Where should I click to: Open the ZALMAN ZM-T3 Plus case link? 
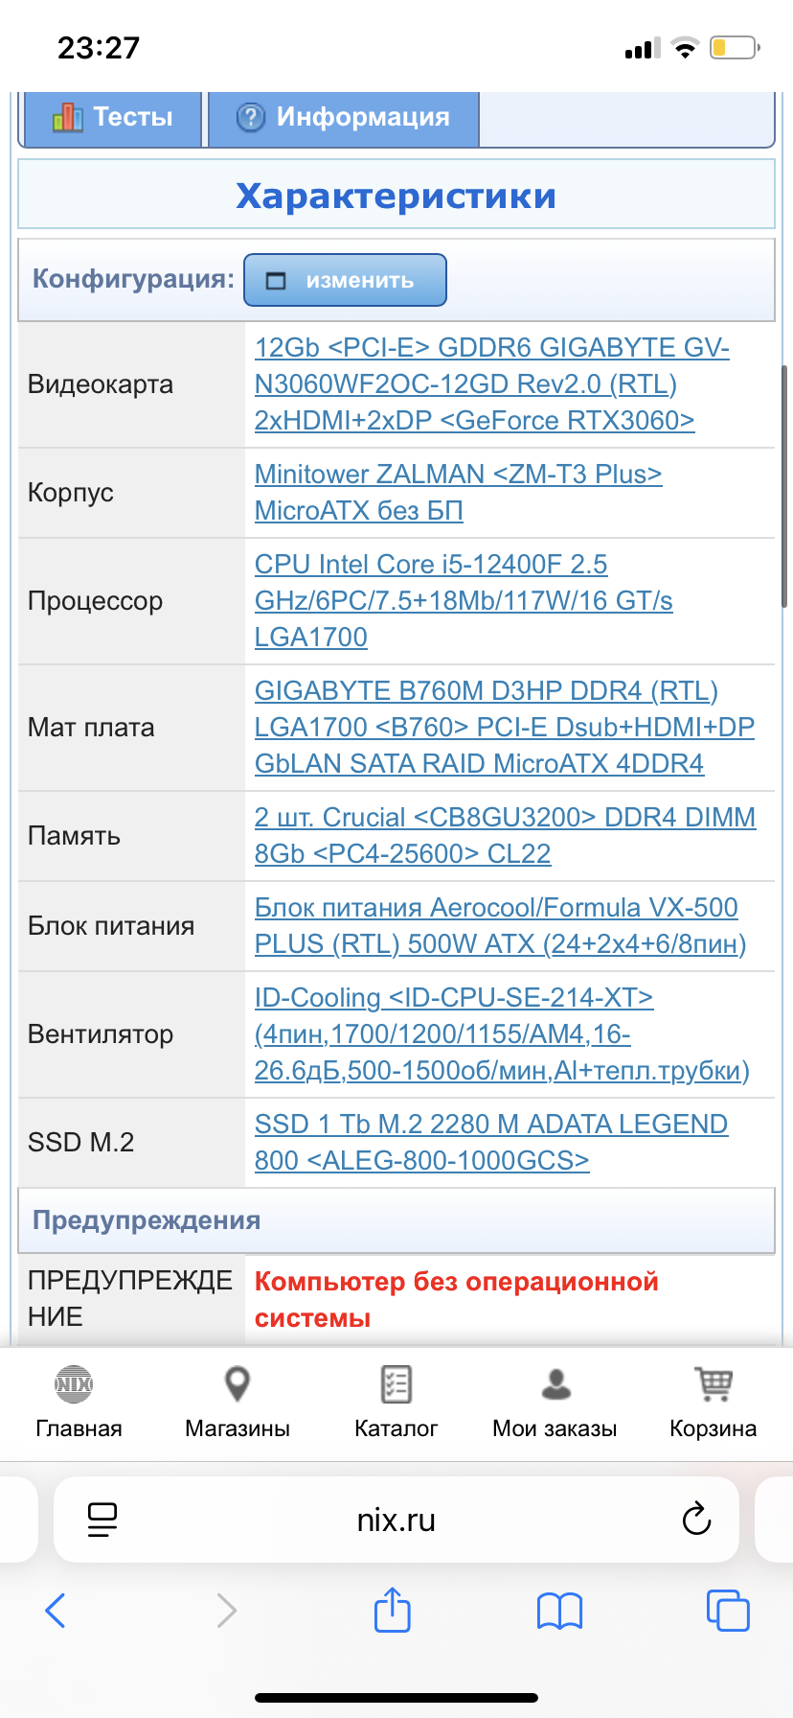click(x=458, y=492)
